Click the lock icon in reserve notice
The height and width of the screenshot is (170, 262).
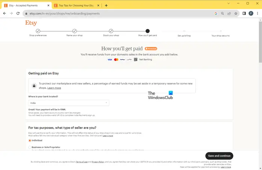click(x=34, y=86)
